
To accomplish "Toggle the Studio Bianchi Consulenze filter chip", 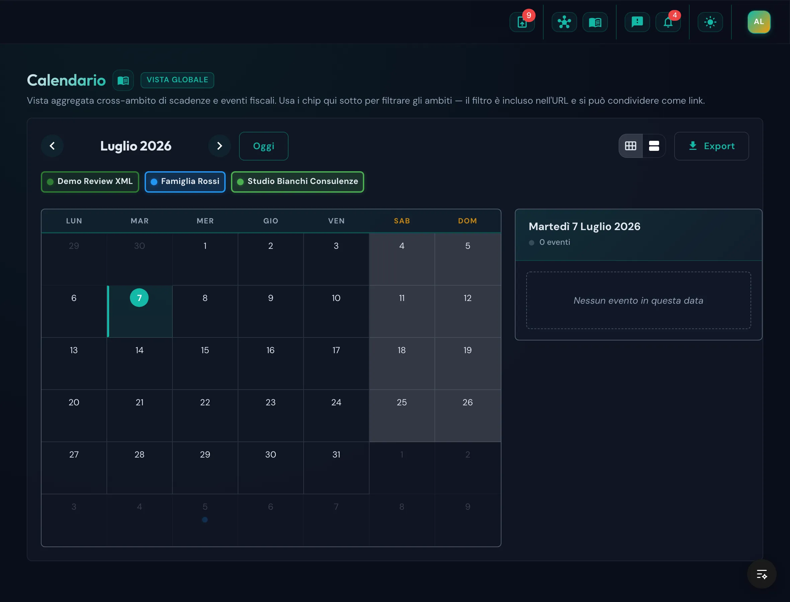I will [x=298, y=182].
